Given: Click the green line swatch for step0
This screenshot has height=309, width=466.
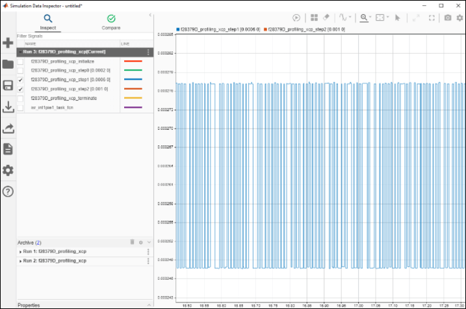Looking at the screenshot, I should click(x=133, y=70).
